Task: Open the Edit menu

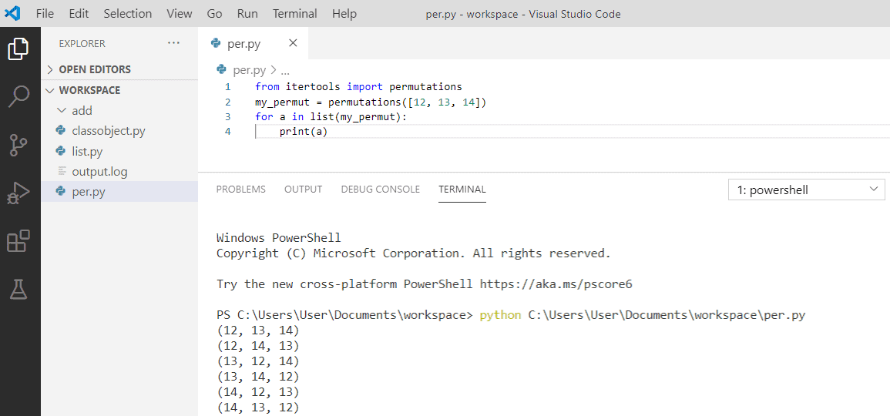Action: pyautogui.click(x=79, y=14)
